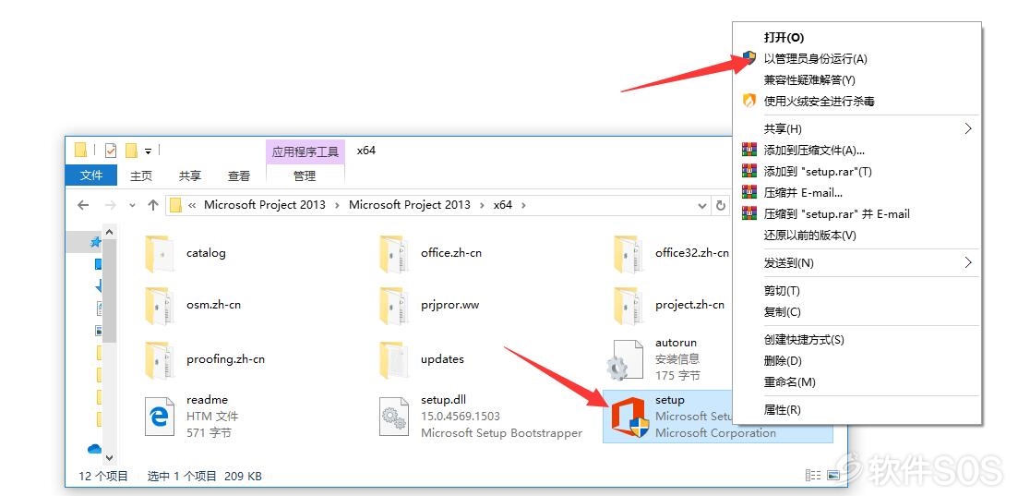Open the 共享(H) submenu
Image resolution: width=1018 pixels, height=496 pixels.
point(857,128)
